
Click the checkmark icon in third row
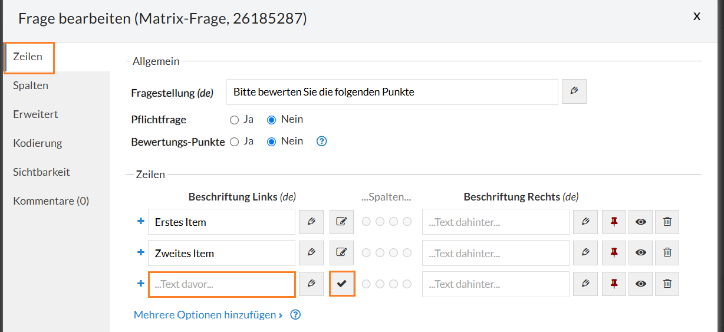coord(342,284)
